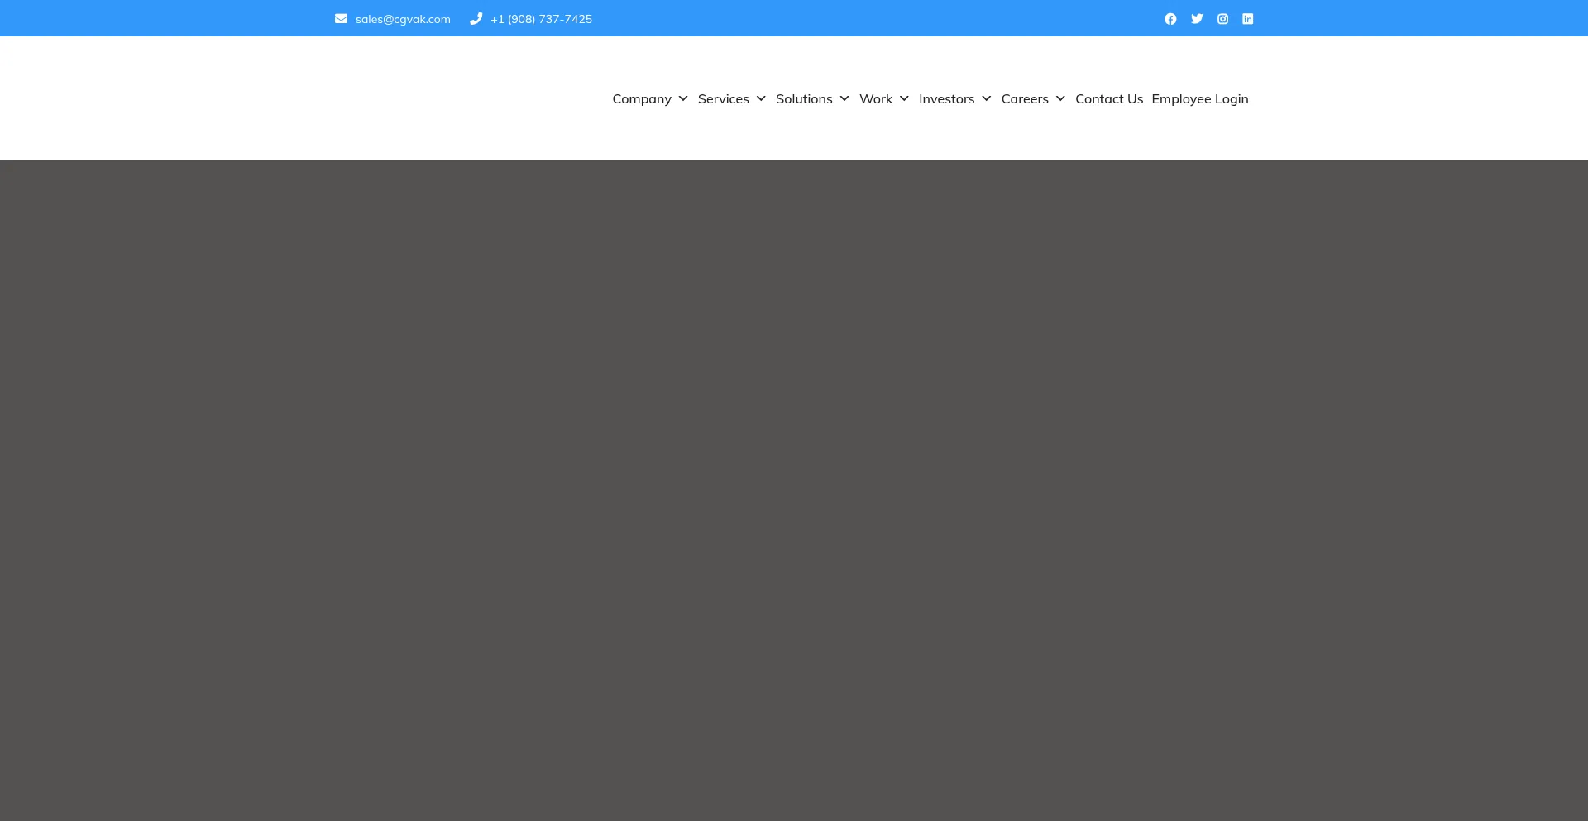Click the +1 (908) 737-7425 phone number
This screenshot has height=821, width=1588.
(x=541, y=19)
